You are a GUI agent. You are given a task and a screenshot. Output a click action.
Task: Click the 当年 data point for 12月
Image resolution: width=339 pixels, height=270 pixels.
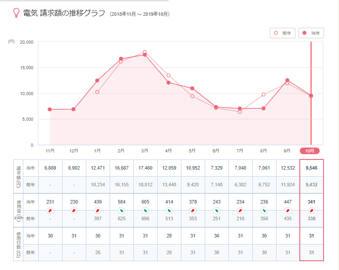click(x=74, y=109)
